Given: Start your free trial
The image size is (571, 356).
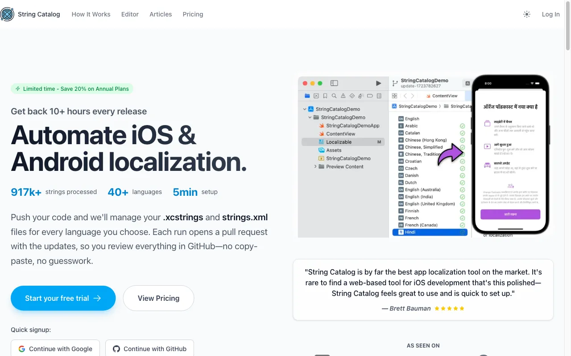Looking at the screenshot, I should [63, 298].
